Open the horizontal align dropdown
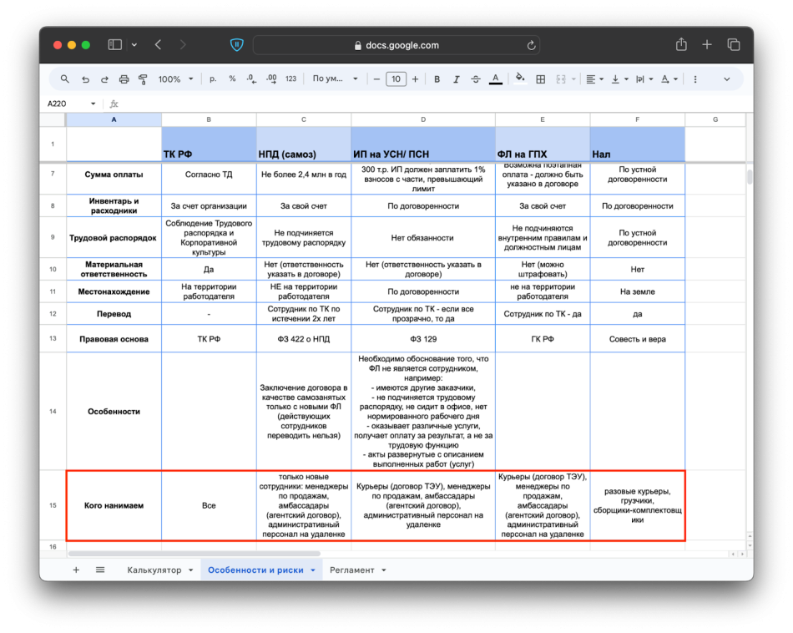The width and height of the screenshot is (793, 633). tap(594, 79)
